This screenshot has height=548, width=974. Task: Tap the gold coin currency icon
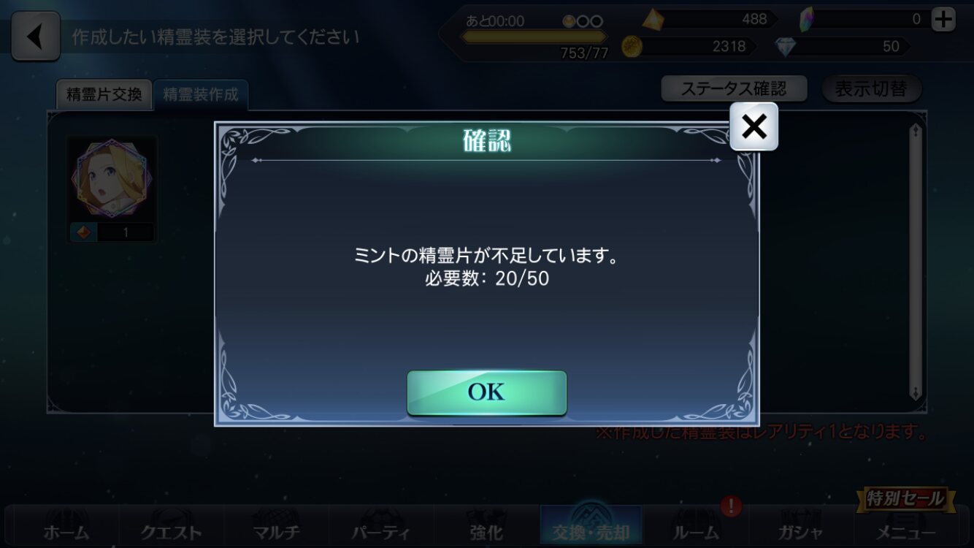[632, 47]
